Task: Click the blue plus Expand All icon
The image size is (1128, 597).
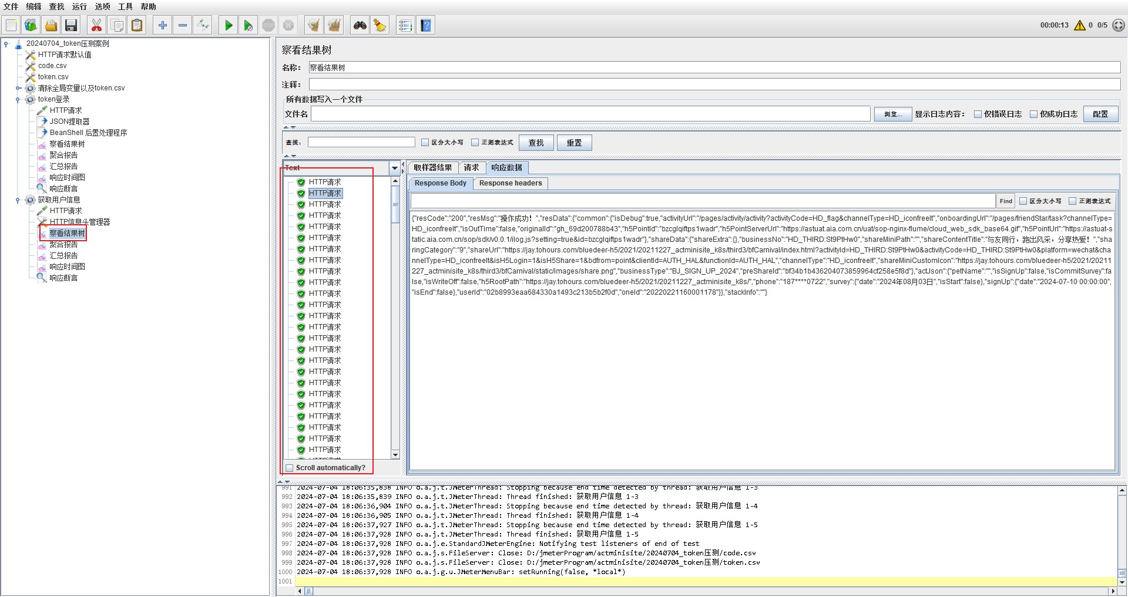Action: (x=163, y=25)
